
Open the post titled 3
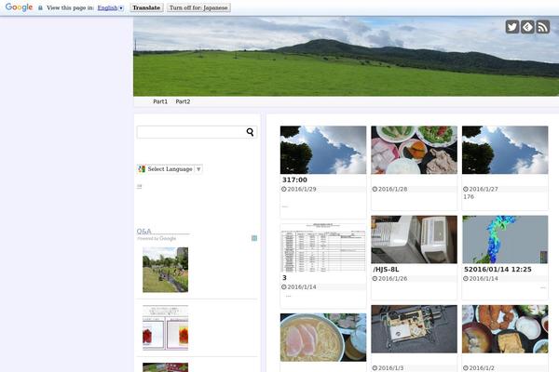tap(284, 278)
